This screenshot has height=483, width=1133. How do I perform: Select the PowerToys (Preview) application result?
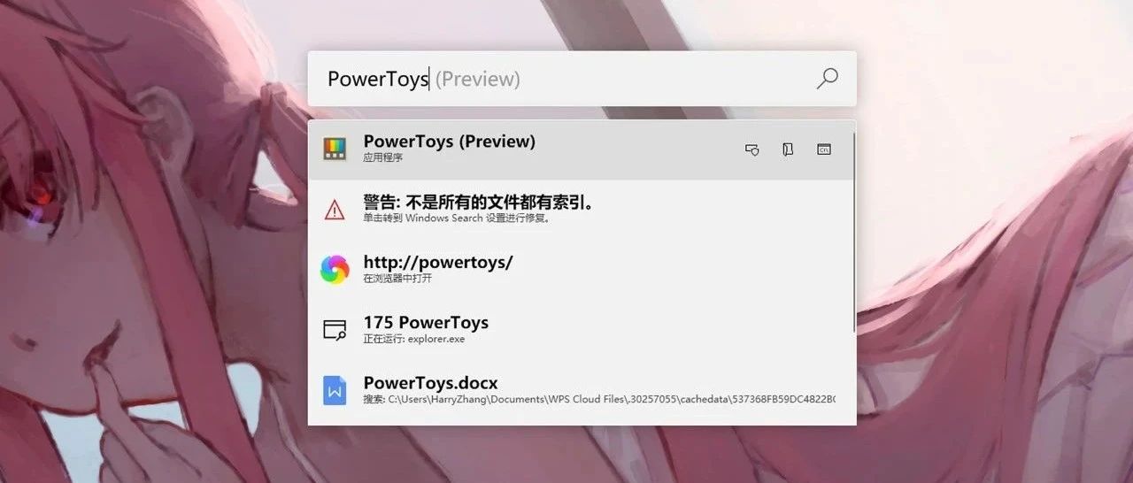(581, 149)
